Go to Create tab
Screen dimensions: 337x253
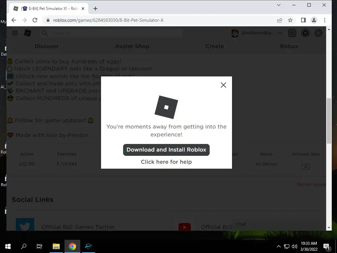[x=215, y=46]
